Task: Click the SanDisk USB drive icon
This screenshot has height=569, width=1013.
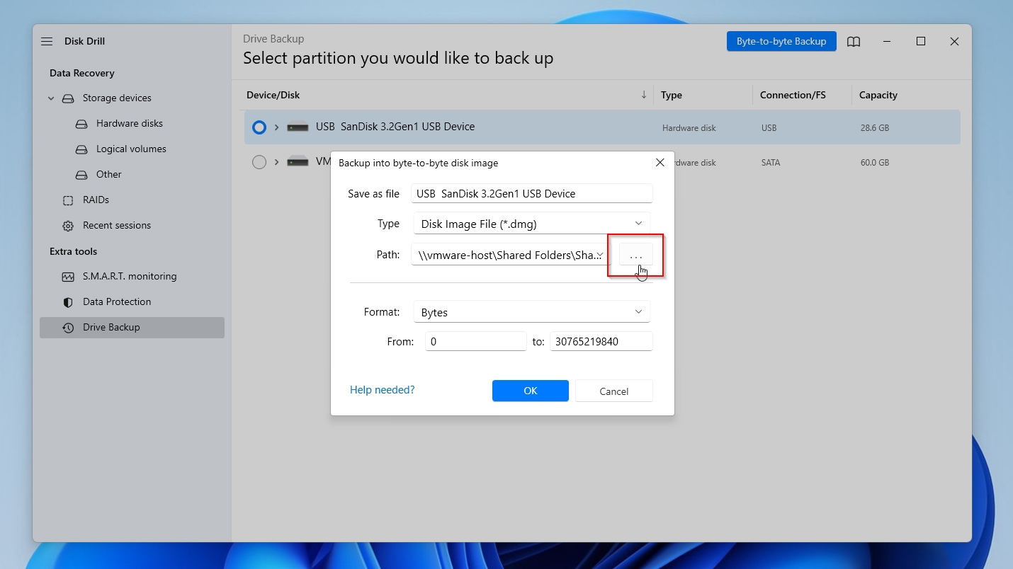Action: 298,127
